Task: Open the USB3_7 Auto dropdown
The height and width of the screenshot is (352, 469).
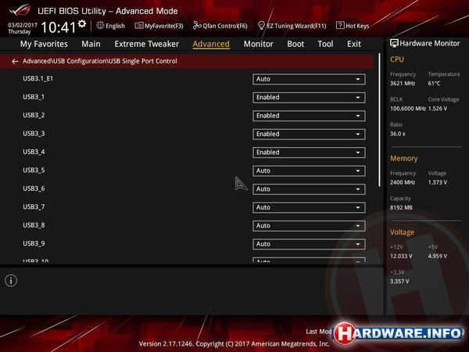Action: [x=309, y=207]
